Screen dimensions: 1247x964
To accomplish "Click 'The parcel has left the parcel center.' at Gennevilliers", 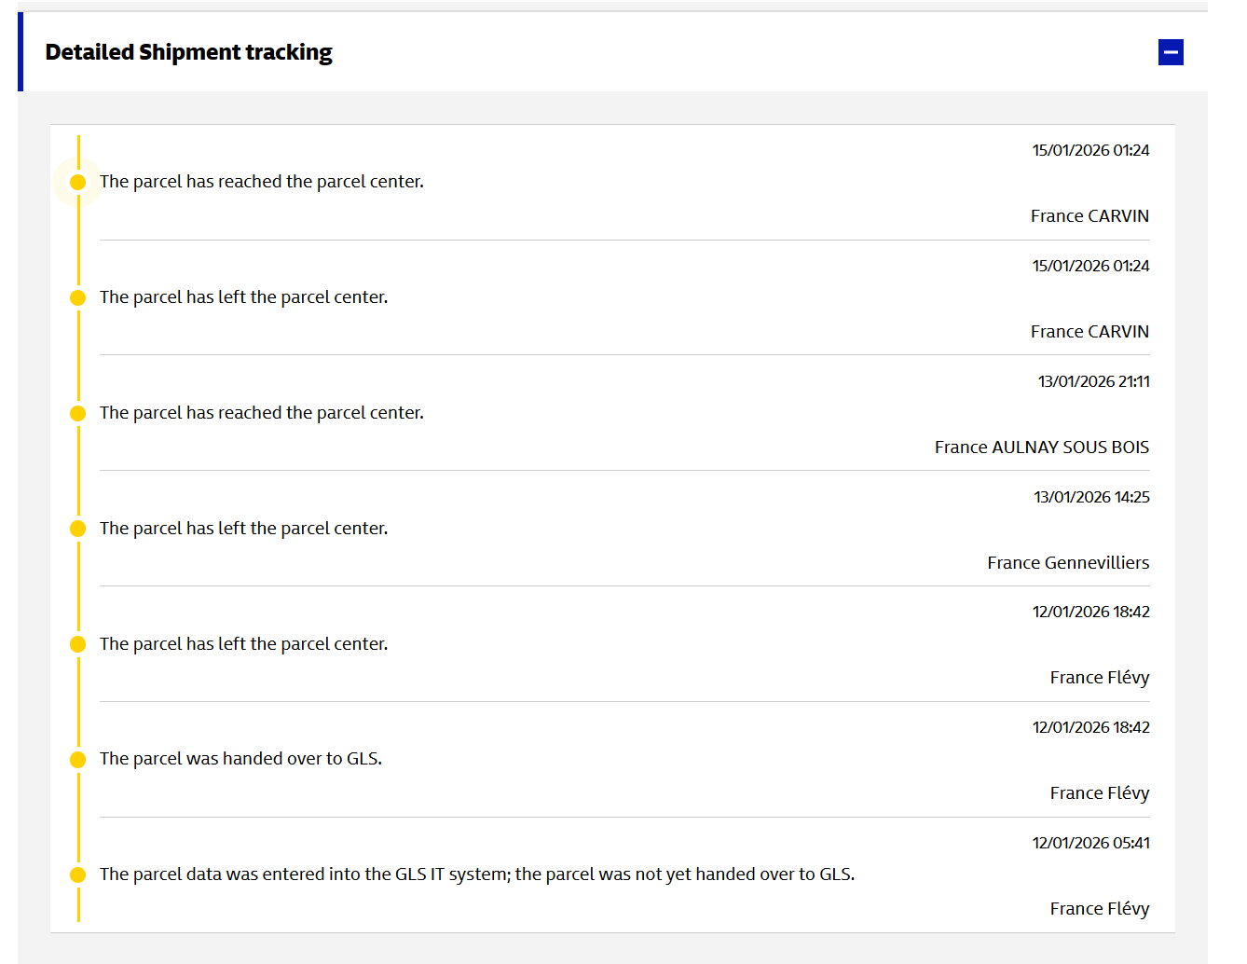I will pyautogui.click(x=244, y=529).
